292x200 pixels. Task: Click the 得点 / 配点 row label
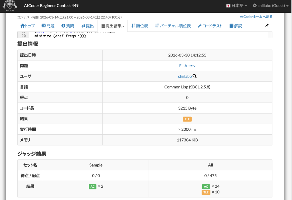(x=30, y=175)
